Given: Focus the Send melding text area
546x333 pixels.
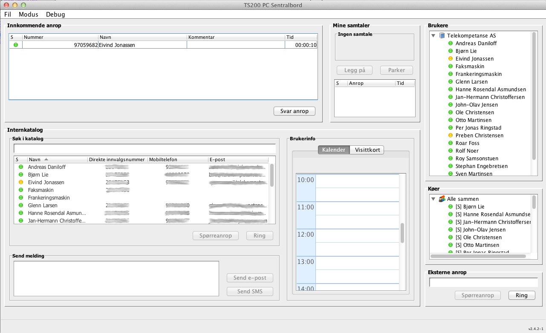Looking at the screenshot, I should [x=116, y=278].
